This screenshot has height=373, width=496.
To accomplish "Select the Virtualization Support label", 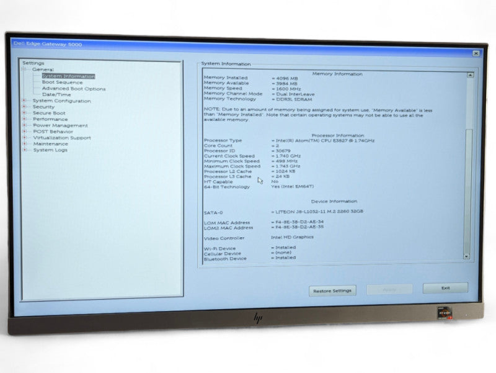I will click(x=62, y=138).
